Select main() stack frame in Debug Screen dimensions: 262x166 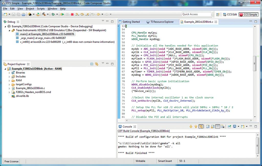(x=45, y=34)
